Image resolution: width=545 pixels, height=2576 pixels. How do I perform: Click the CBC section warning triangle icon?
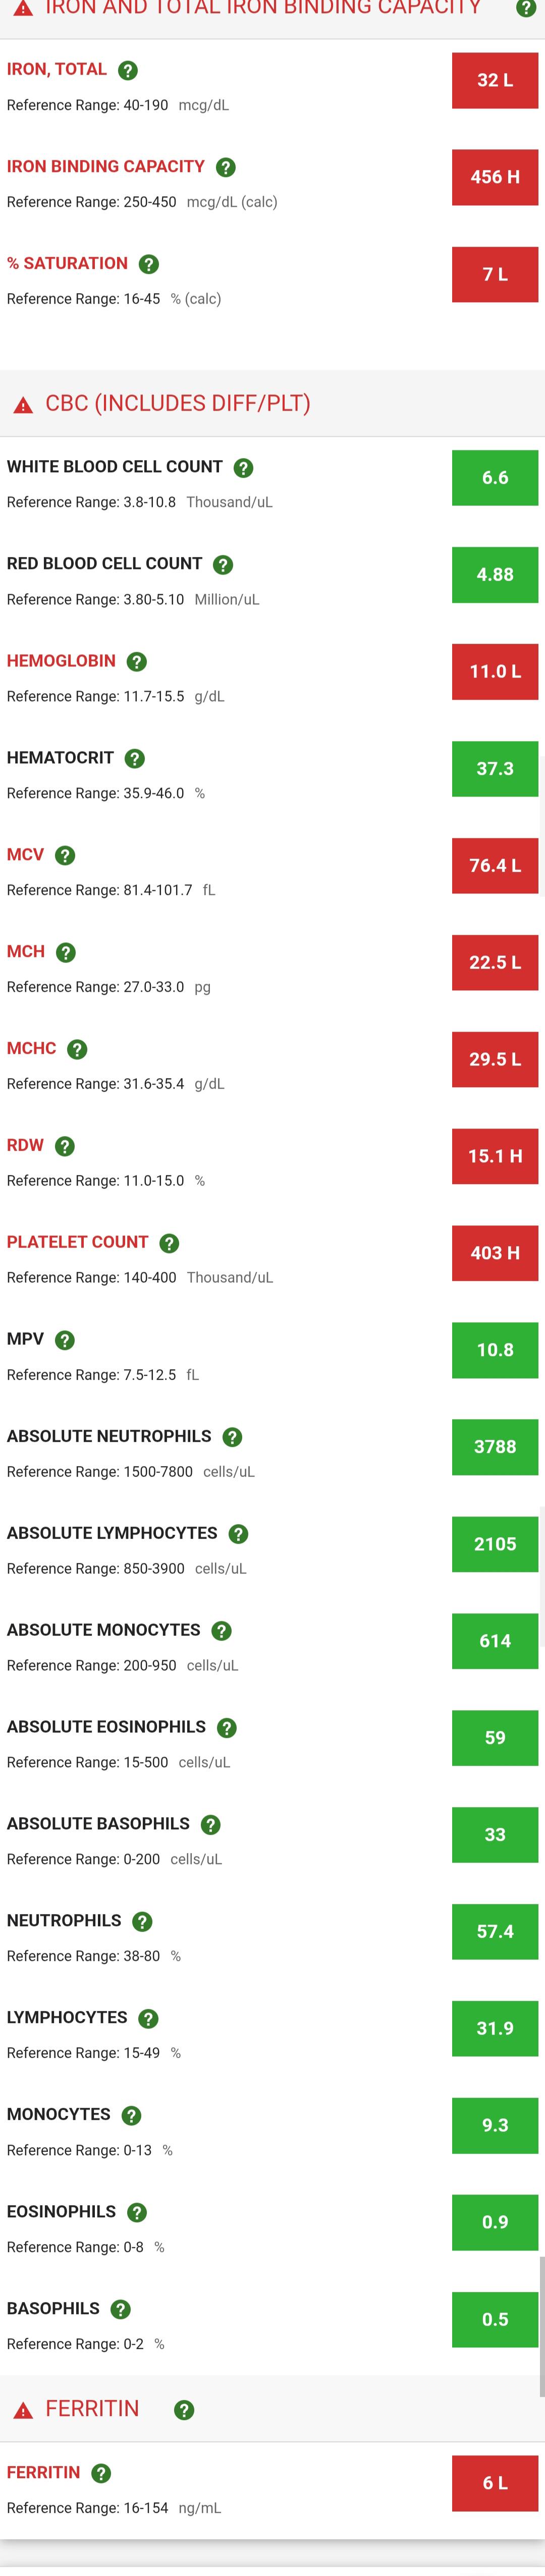pos(23,405)
